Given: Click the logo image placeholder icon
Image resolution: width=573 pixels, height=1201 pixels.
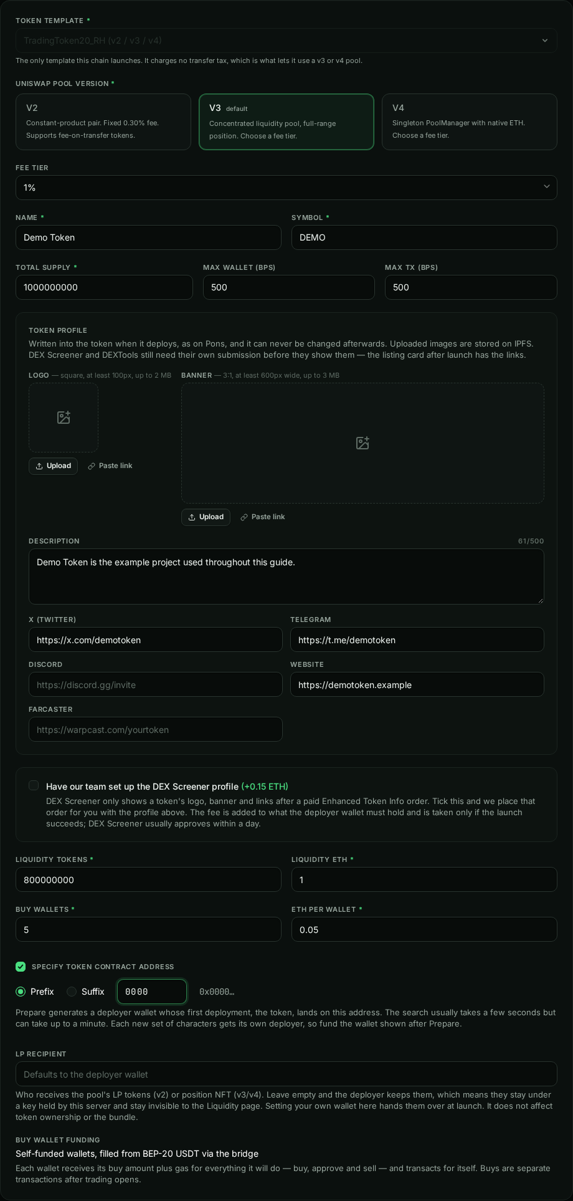Looking at the screenshot, I should tap(64, 418).
